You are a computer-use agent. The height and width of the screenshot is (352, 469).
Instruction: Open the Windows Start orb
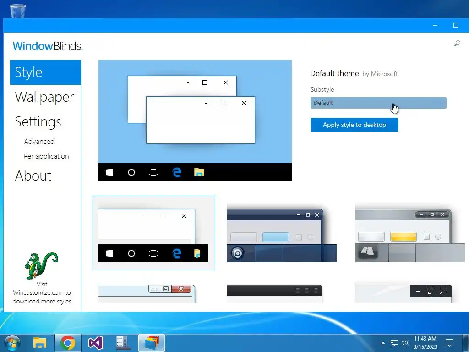(12, 343)
